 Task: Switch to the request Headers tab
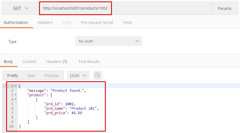[45, 23]
